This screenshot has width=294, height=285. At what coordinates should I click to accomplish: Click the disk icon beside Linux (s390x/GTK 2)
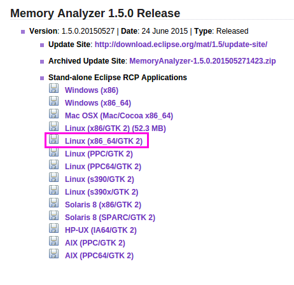coord(54,190)
